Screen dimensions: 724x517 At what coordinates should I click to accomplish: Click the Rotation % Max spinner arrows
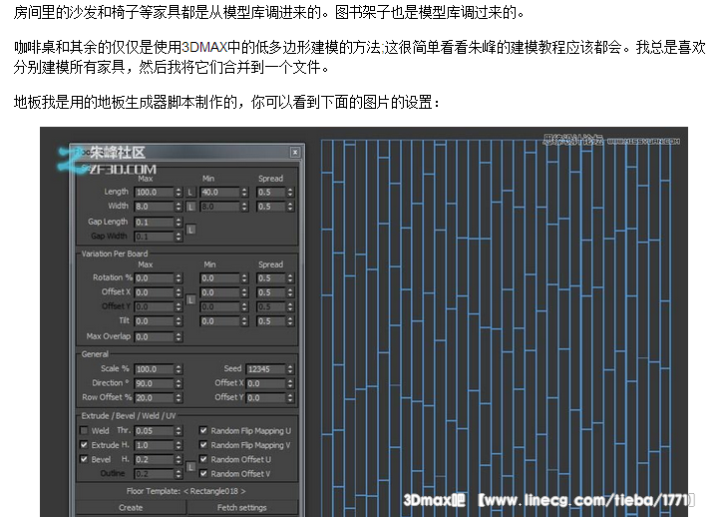pos(179,278)
